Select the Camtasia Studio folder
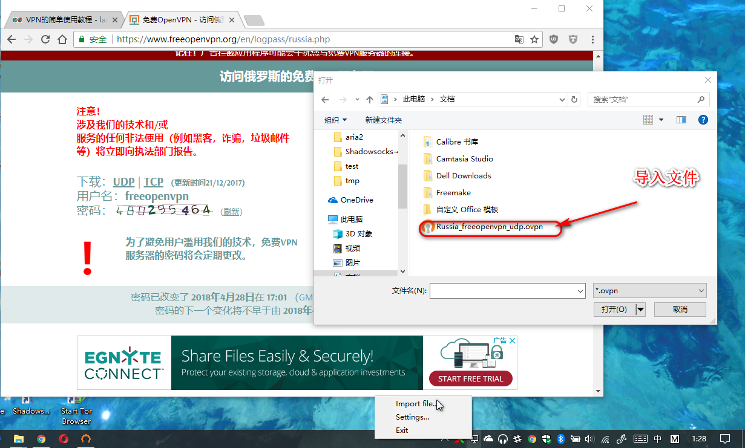The image size is (745, 448). [458, 159]
